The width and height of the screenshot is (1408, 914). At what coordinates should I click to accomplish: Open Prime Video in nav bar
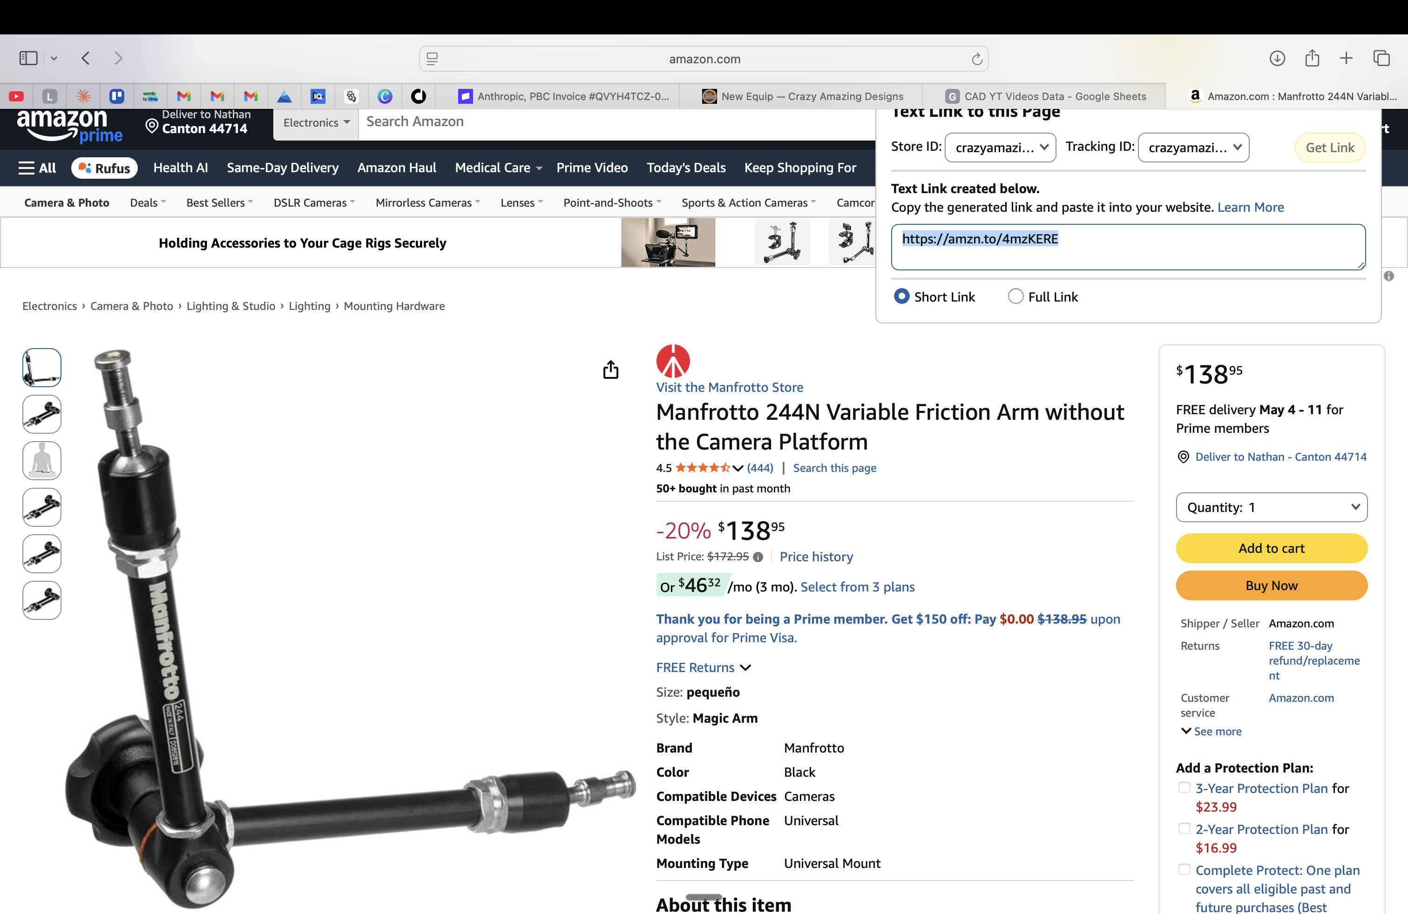pos(592,168)
